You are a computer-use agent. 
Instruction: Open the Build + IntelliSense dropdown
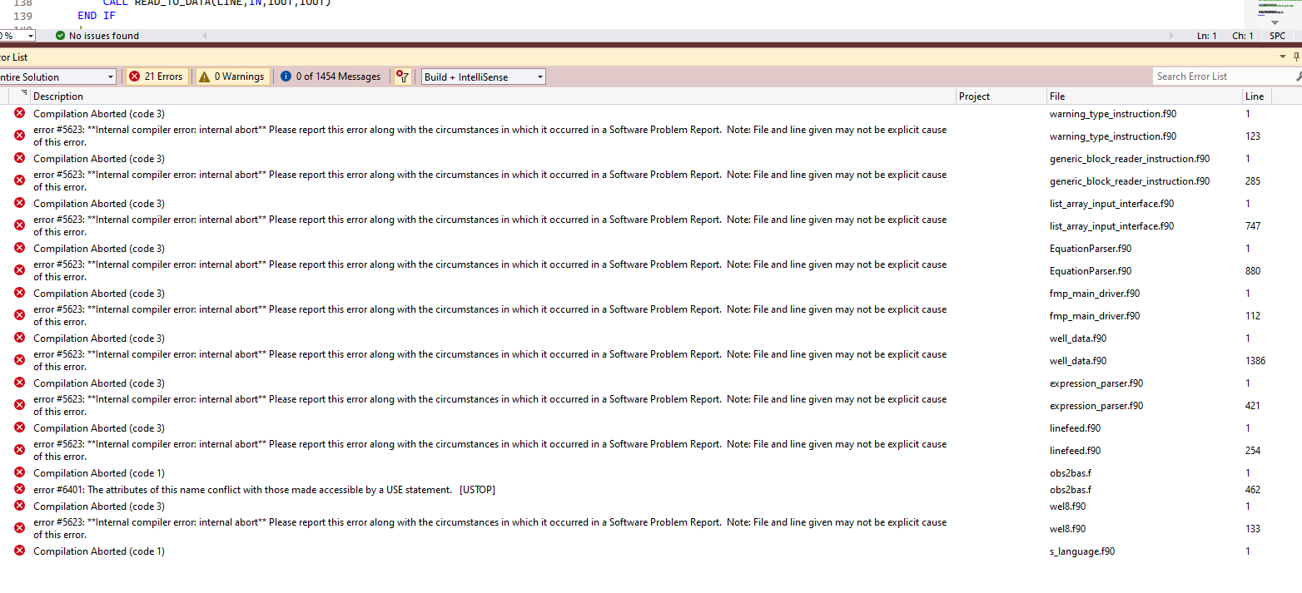tap(484, 77)
